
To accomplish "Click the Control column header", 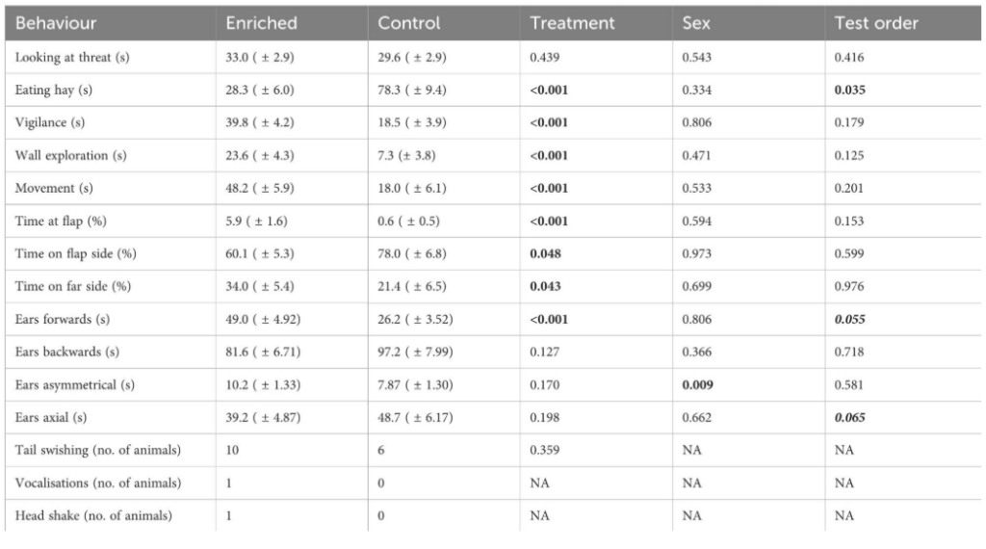I will click(409, 23).
